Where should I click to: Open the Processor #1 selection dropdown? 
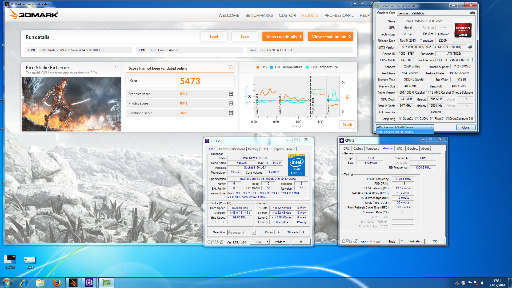[x=242, y=233]
